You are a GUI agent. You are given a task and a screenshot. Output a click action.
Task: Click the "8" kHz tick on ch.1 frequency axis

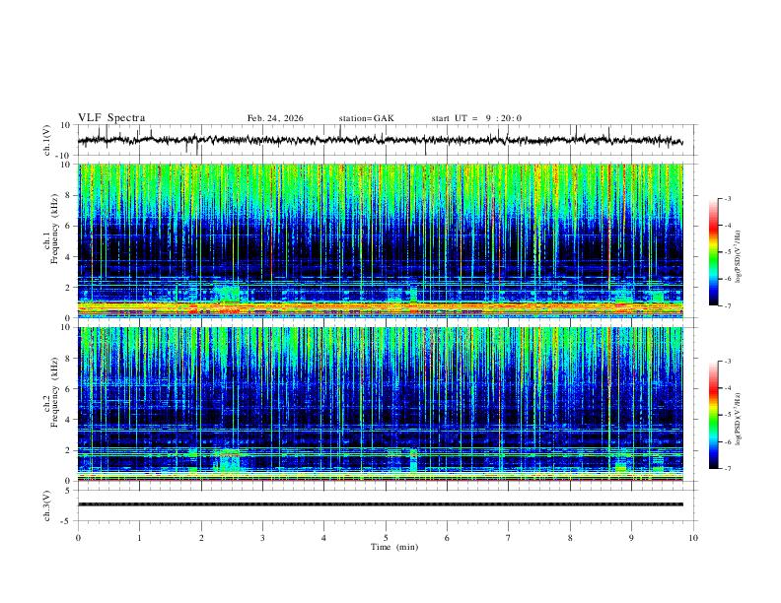[x=68, y=195]
